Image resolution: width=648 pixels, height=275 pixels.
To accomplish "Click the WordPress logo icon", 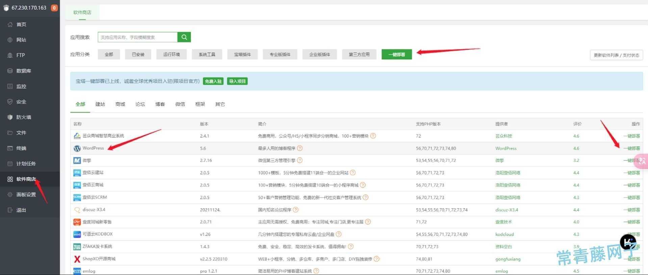I will pos(77,148).
